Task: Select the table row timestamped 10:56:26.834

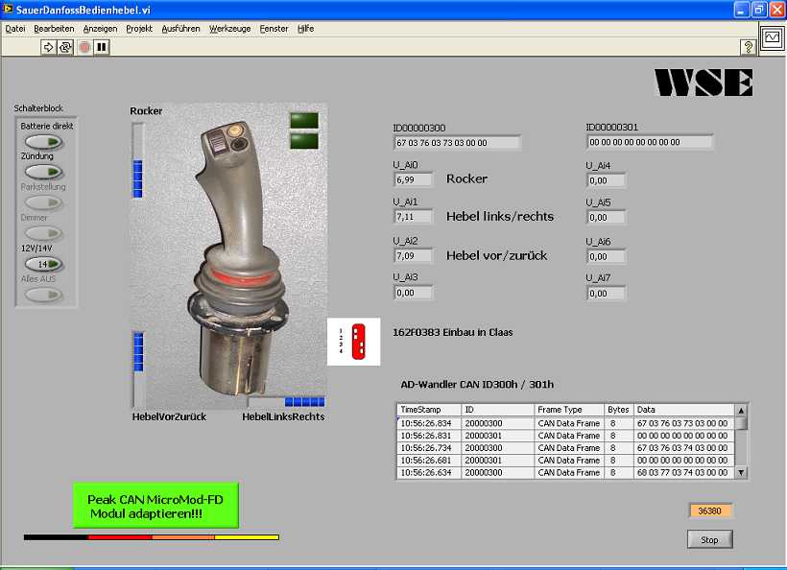Action: click(566, 423)
